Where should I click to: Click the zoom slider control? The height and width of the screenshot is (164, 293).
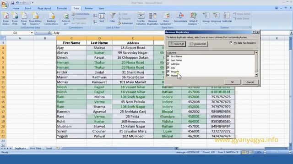(277, 152)
